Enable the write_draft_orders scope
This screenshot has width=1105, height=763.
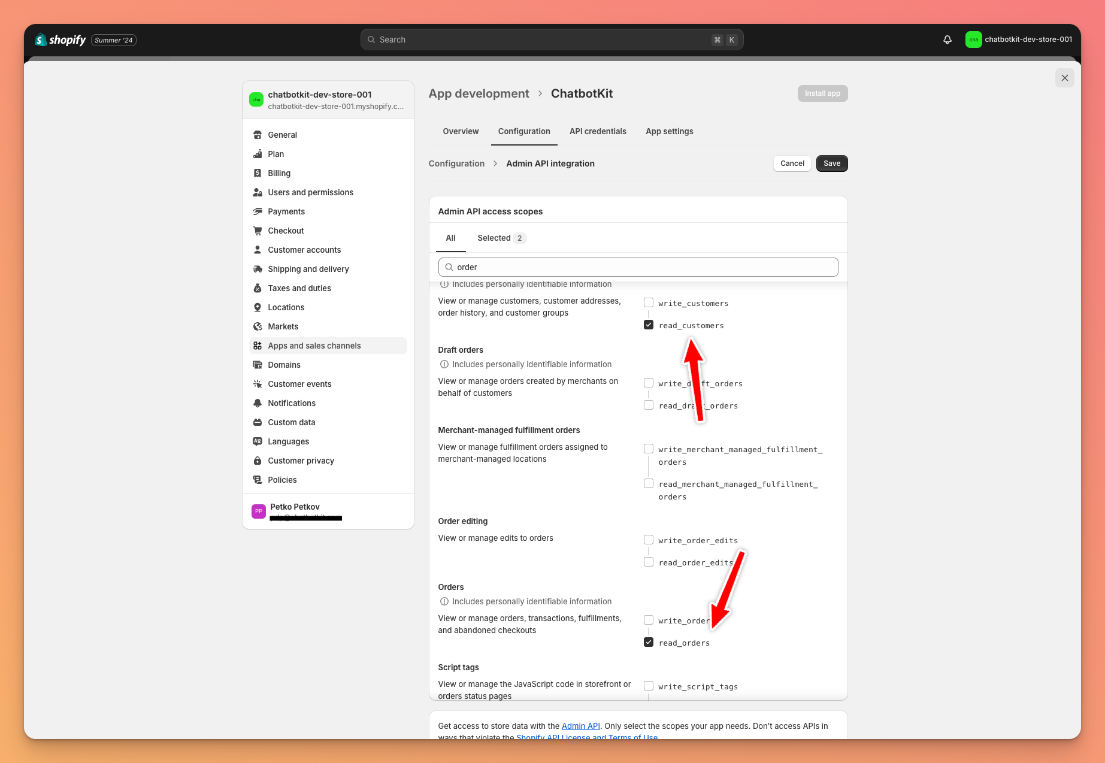(x=649, y=383)
